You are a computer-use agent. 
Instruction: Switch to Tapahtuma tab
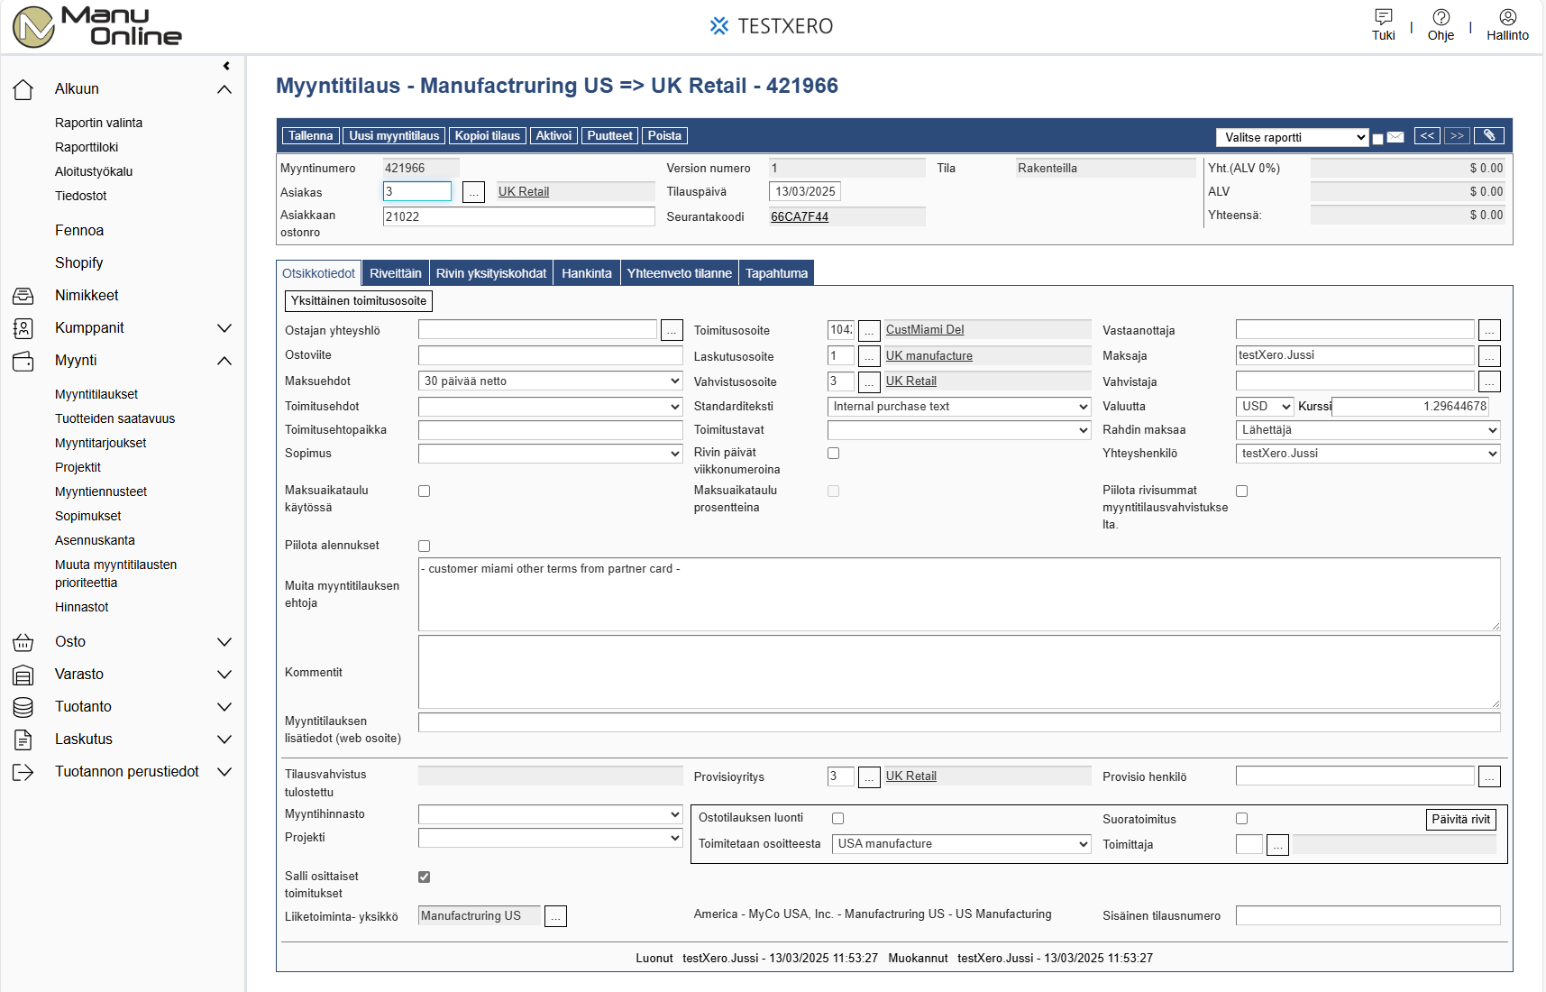[776, 273]
